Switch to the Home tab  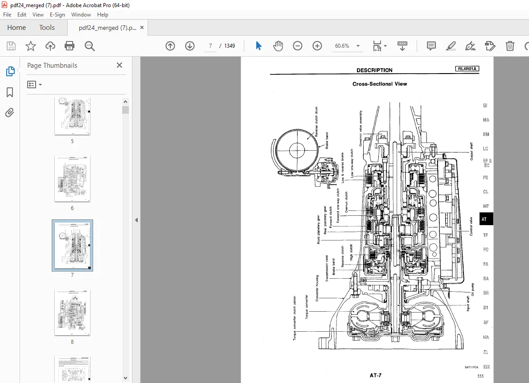(x=16, y=27)
